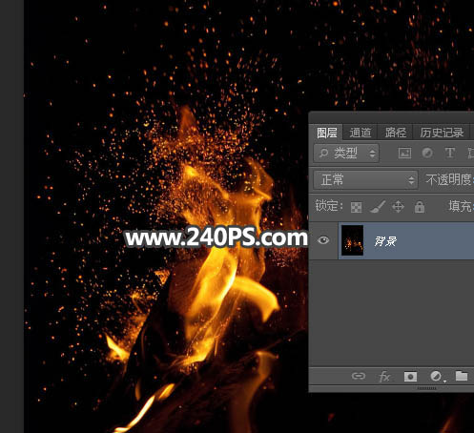Viewport: 474px width, 433px height.
Task: Open the 路径 tab
Action: (395, 133)
